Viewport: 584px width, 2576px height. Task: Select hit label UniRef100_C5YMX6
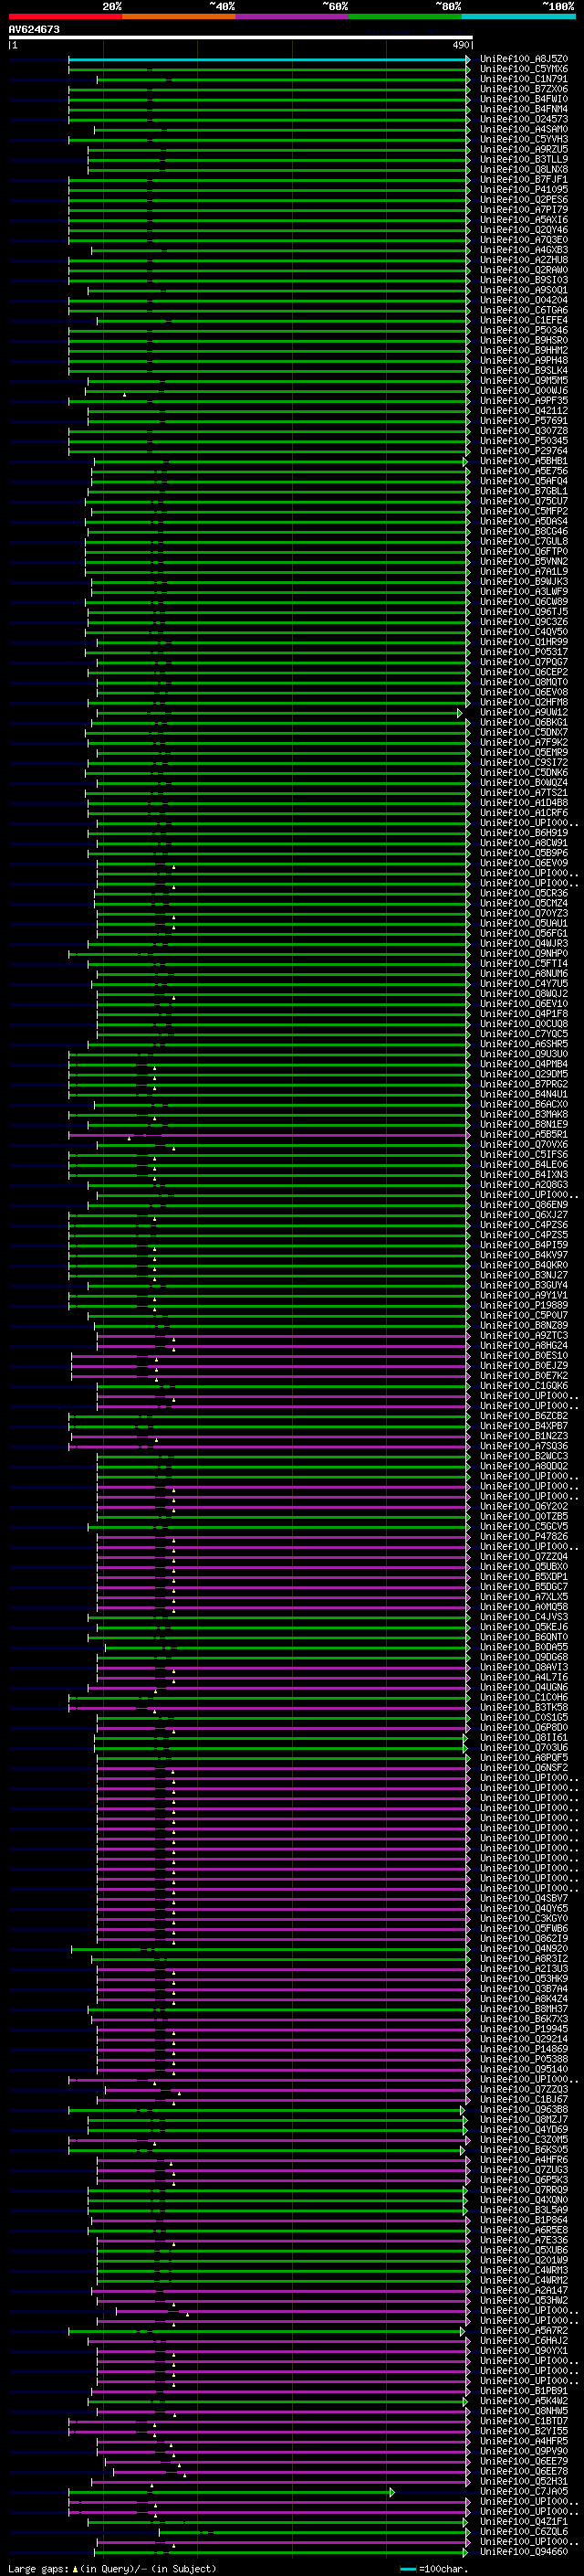524,69
